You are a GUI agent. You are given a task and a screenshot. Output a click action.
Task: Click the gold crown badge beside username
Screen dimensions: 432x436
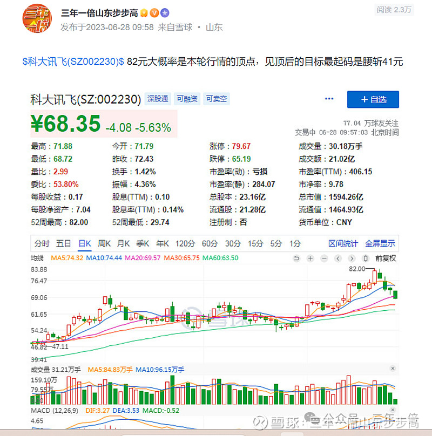coord(144,13)
